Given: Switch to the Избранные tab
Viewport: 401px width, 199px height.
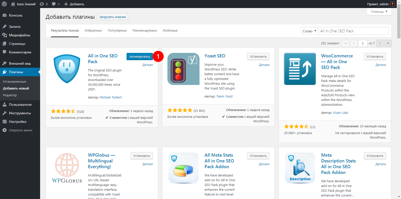Looking at the screenshot, I should pos(93,31).
